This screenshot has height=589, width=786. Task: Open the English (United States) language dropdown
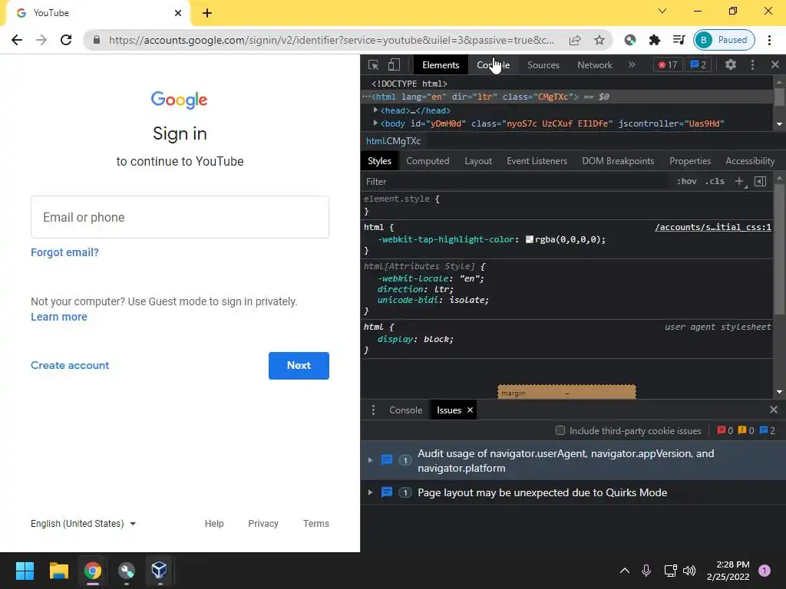83,523
